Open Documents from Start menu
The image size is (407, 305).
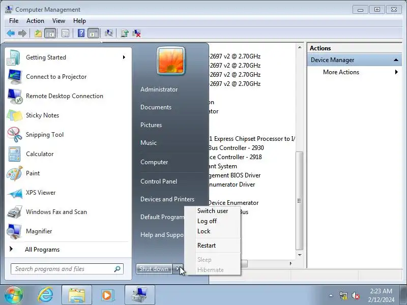(x=156, y=107)
